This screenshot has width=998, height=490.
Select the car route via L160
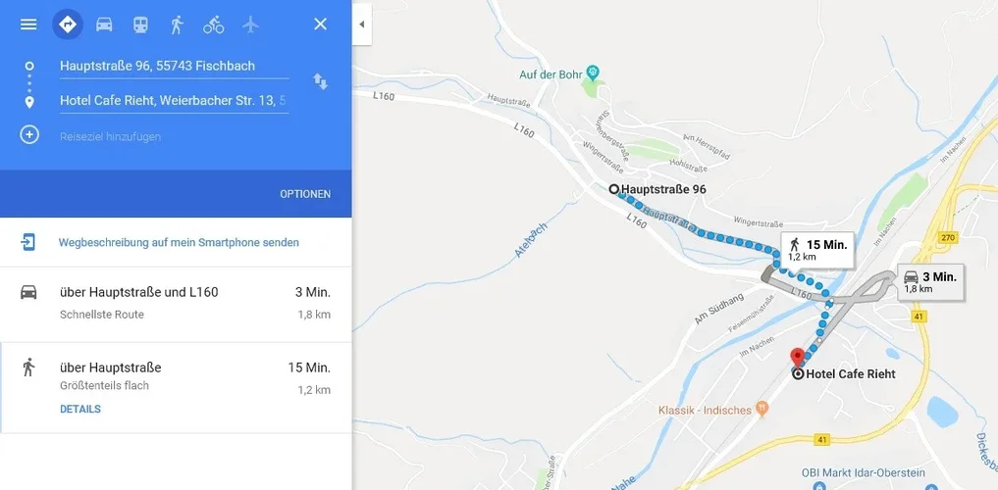[176, 305]
